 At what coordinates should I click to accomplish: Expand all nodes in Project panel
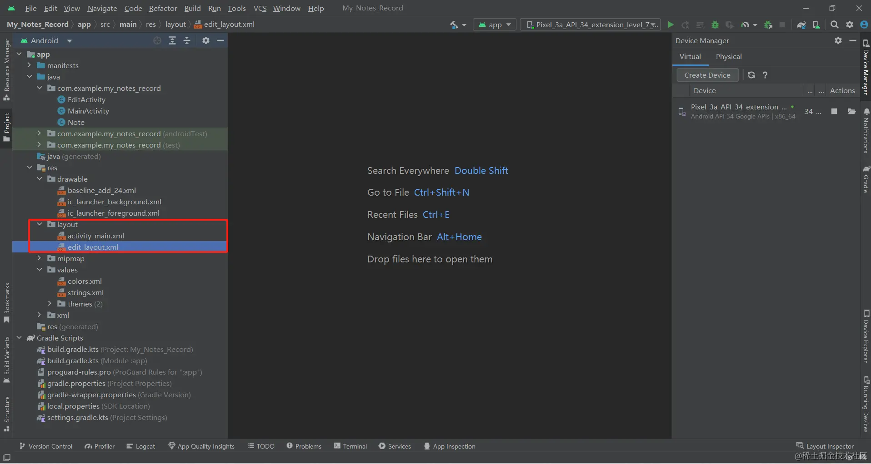[172, 40]
